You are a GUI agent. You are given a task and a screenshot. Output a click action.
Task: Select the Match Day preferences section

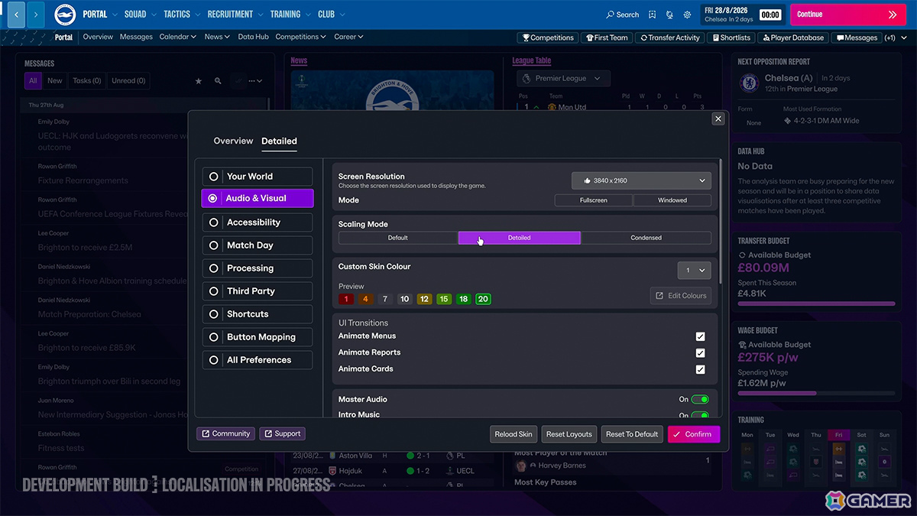point(257,245)
